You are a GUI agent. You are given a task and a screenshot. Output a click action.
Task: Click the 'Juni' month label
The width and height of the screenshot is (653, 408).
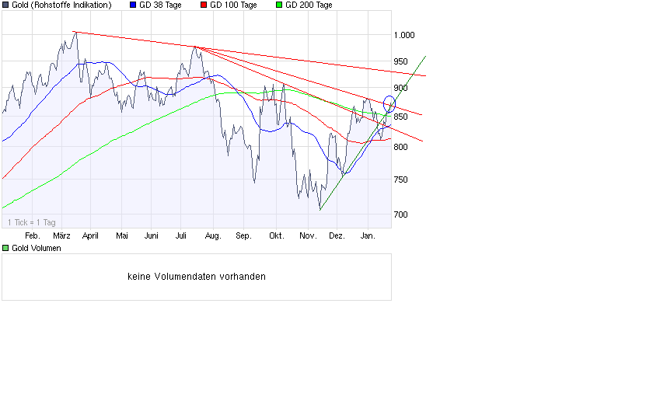[x=151, y=235]
